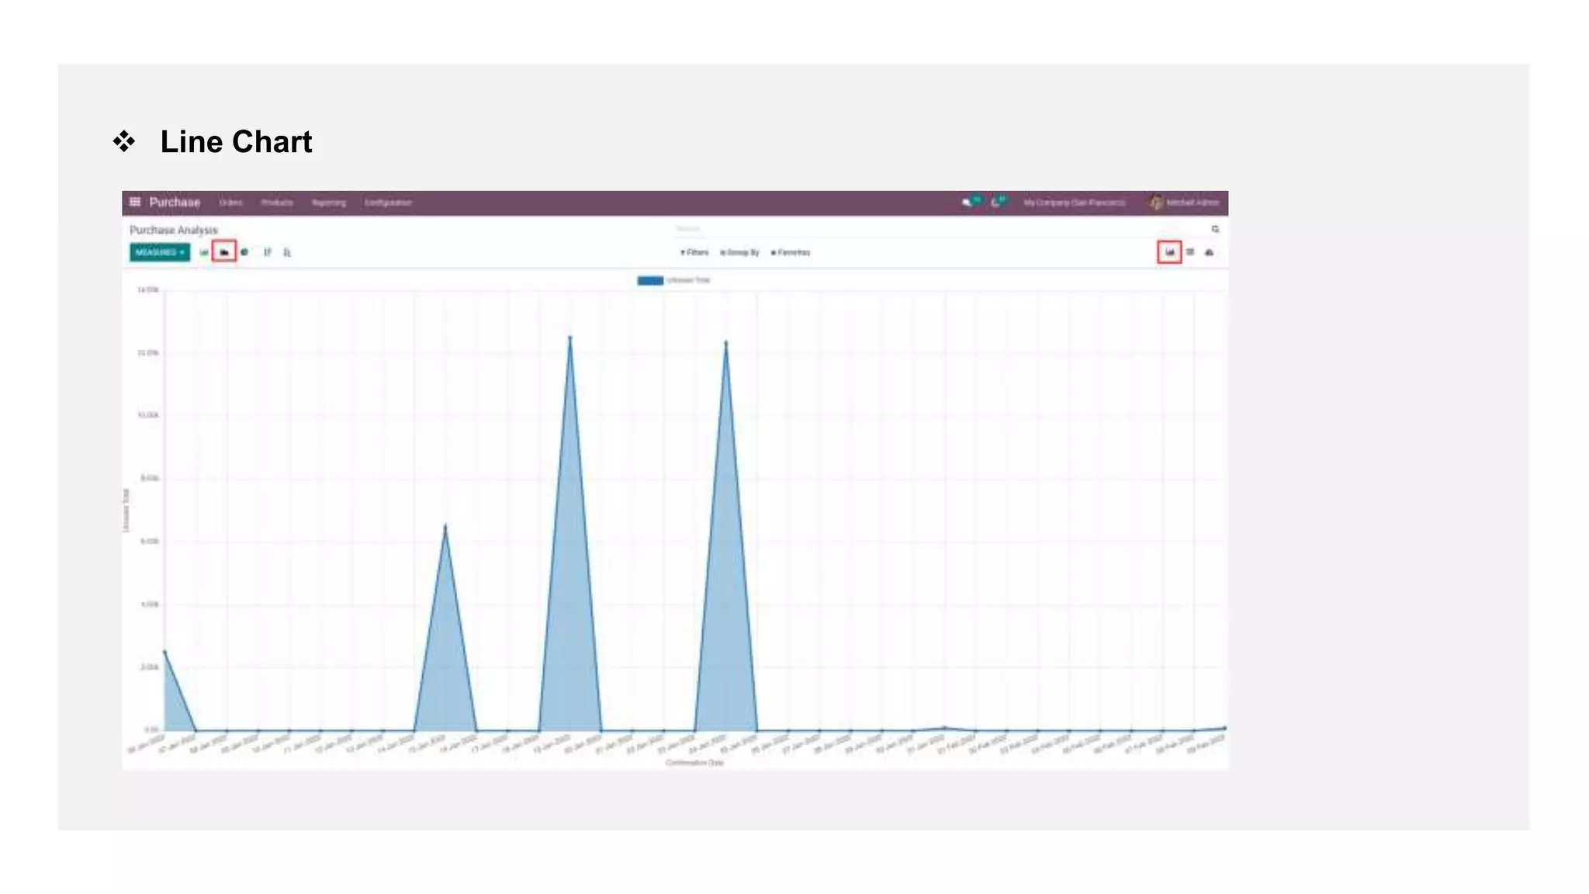Switch to bar chart mode
Screen dimensions: 1589x894
204,252
